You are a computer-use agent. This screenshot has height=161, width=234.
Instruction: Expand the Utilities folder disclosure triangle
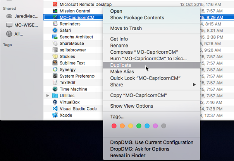click(x=48, y=96)
